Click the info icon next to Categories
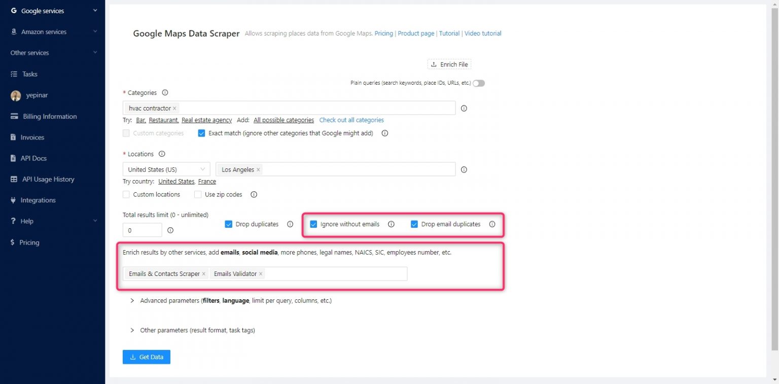The height and width of the screenshot is (384, 779). click(x=165, y=92)
